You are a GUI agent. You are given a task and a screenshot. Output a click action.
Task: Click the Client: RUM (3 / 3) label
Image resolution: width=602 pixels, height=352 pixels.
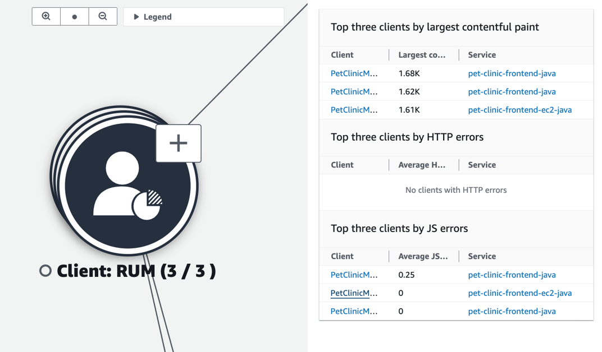click(136, 271)
